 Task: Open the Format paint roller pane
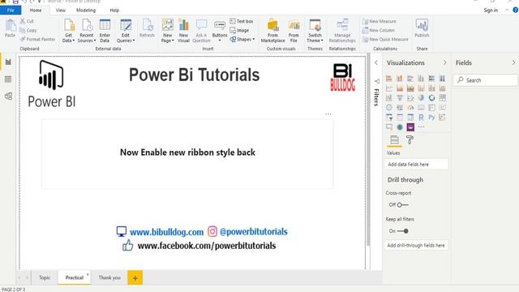(410, 140)
